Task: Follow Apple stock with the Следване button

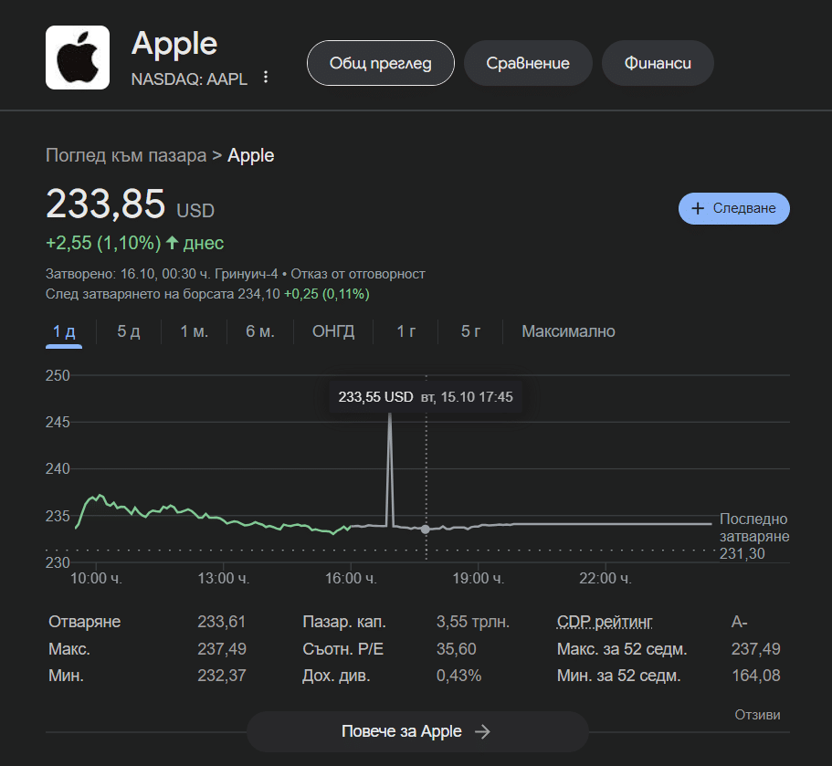Action: pyautogui.click(x=734, y=208)
